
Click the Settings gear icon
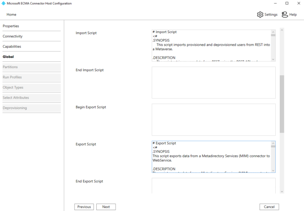tap(260, 14)
